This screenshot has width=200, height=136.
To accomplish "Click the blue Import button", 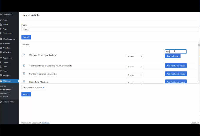I will coord(26,94).
